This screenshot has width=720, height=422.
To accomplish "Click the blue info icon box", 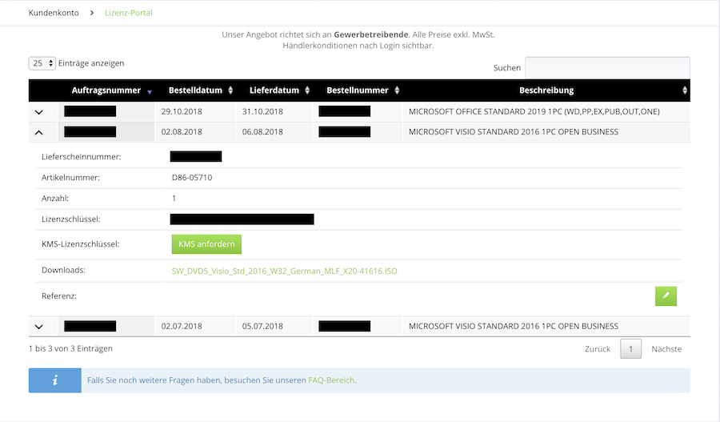I will (54, 380).
